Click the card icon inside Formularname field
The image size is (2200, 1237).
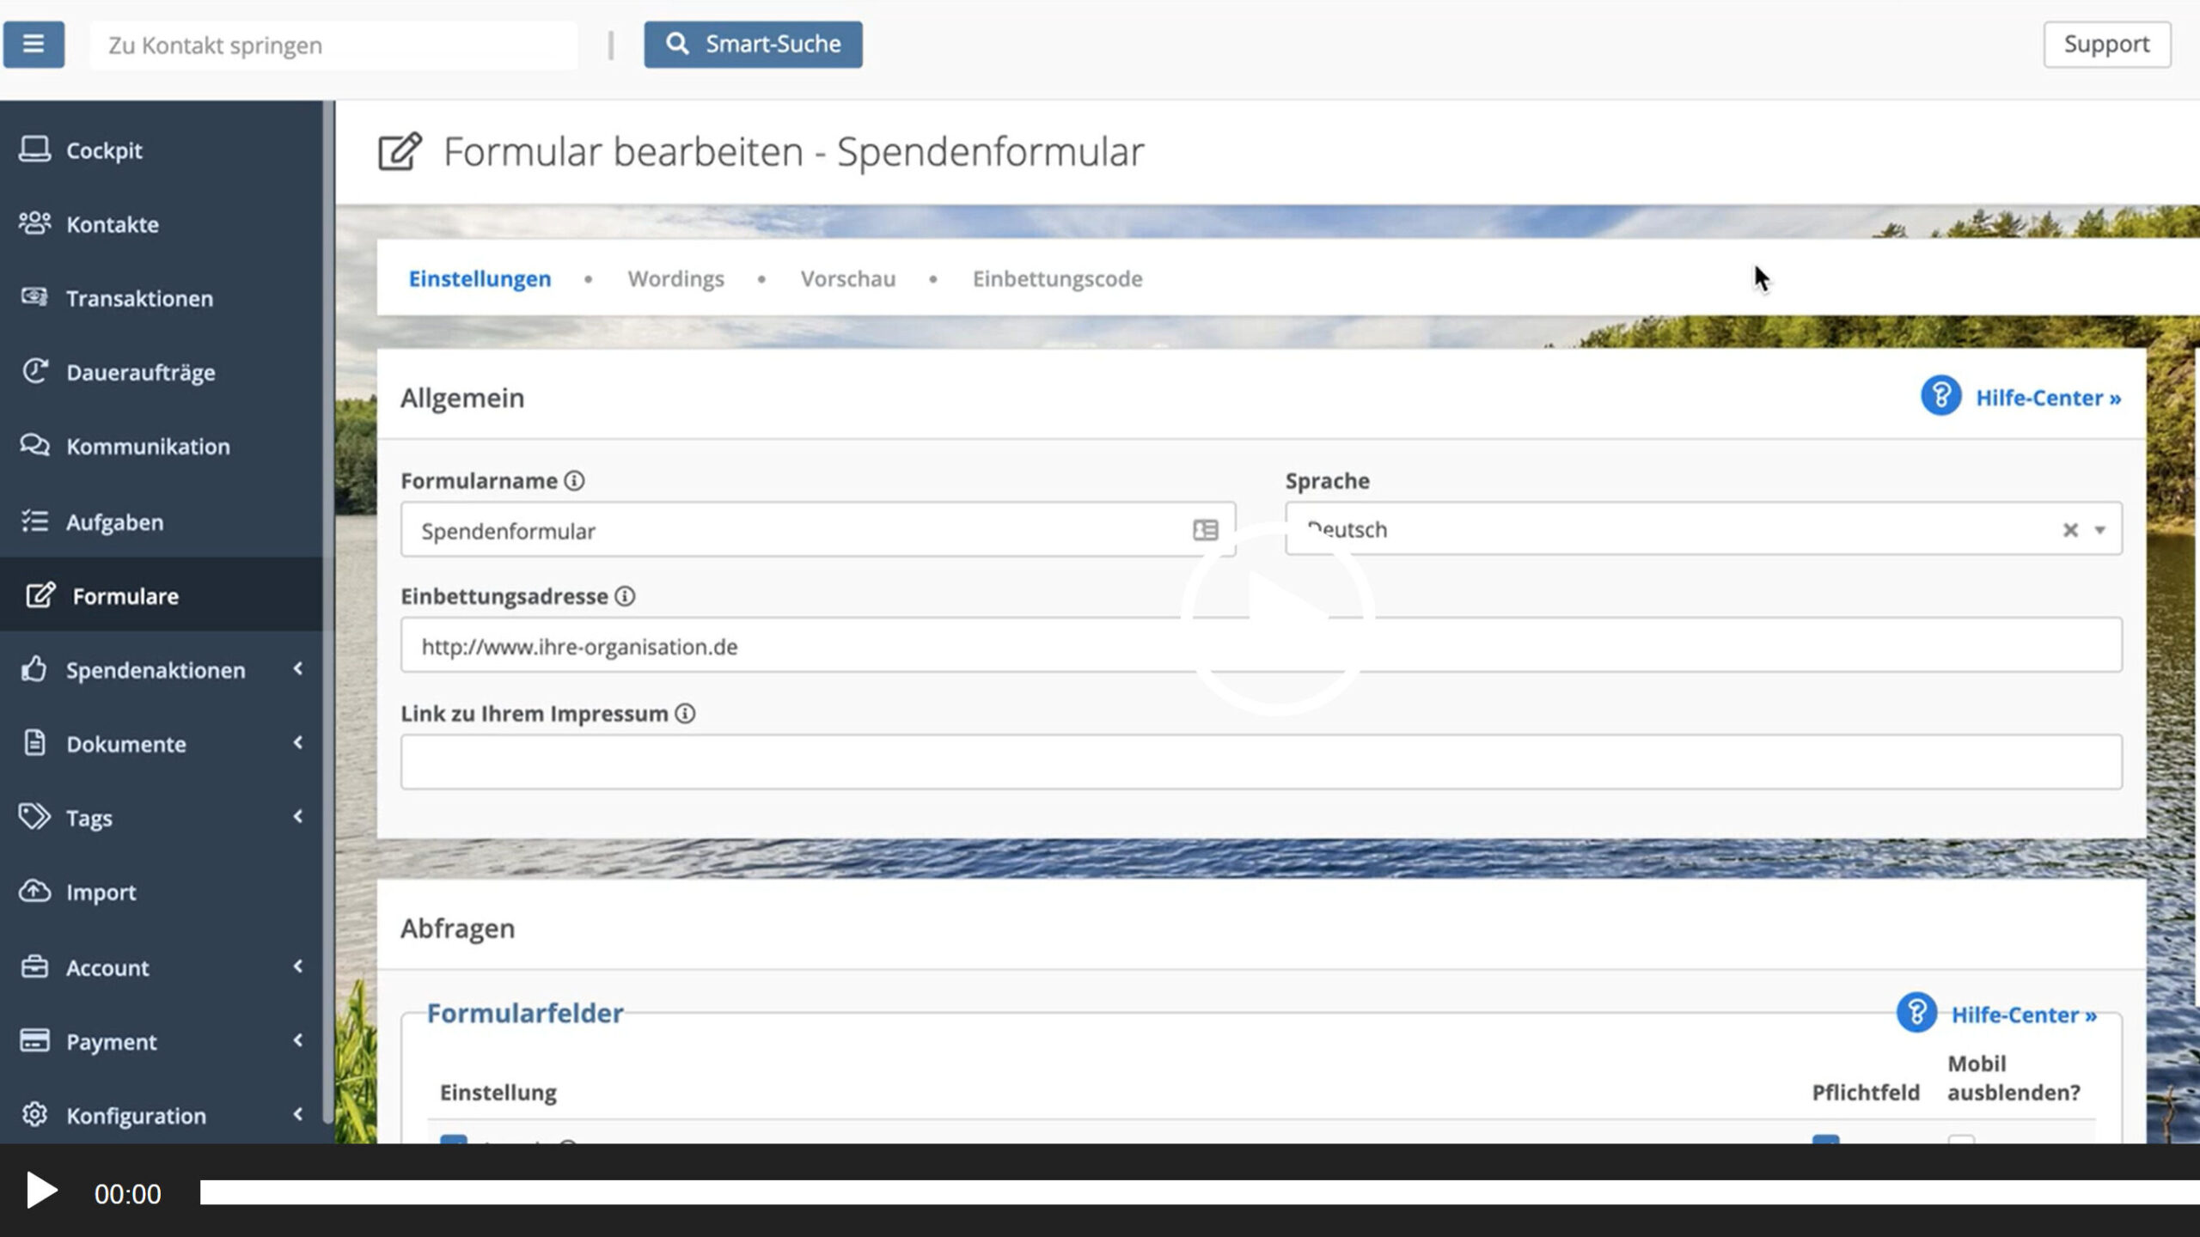click(x=1206, y=531)
